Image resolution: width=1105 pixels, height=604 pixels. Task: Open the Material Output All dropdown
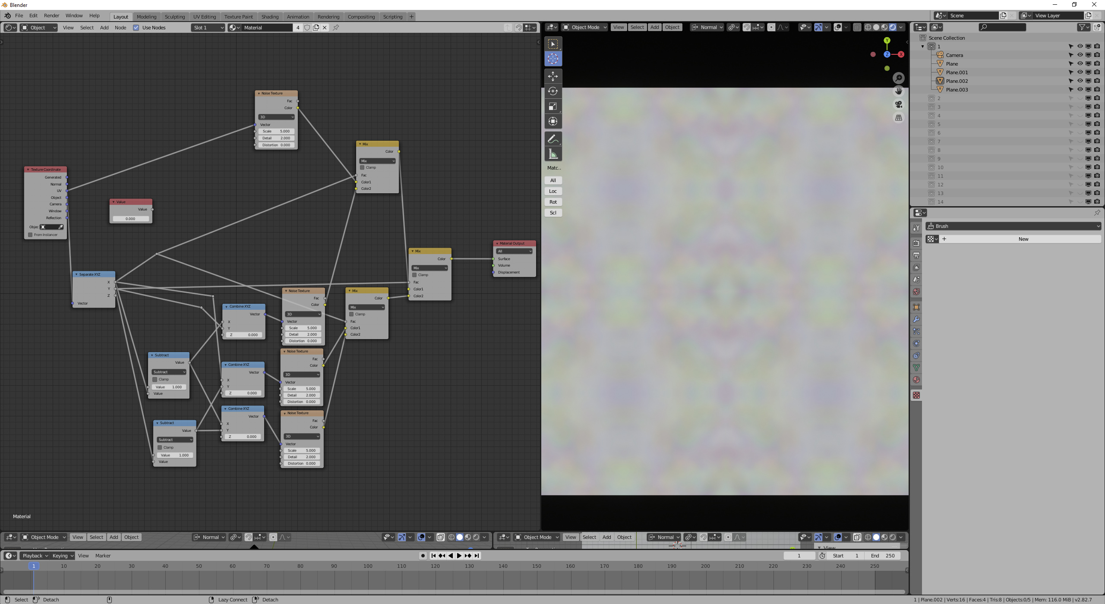click(514, 251)
